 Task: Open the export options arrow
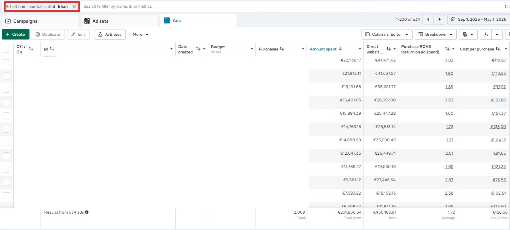[497, 34]
